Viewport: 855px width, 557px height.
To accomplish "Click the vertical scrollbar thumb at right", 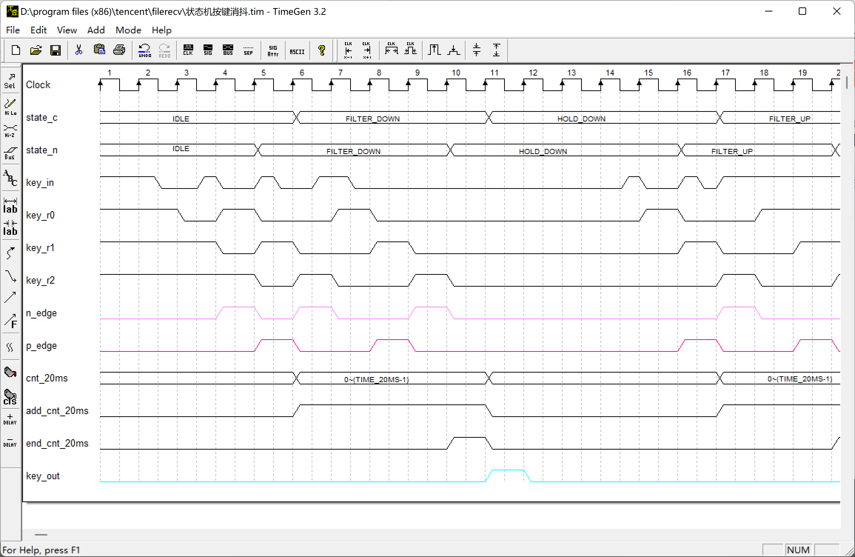I will click(847, 82).
